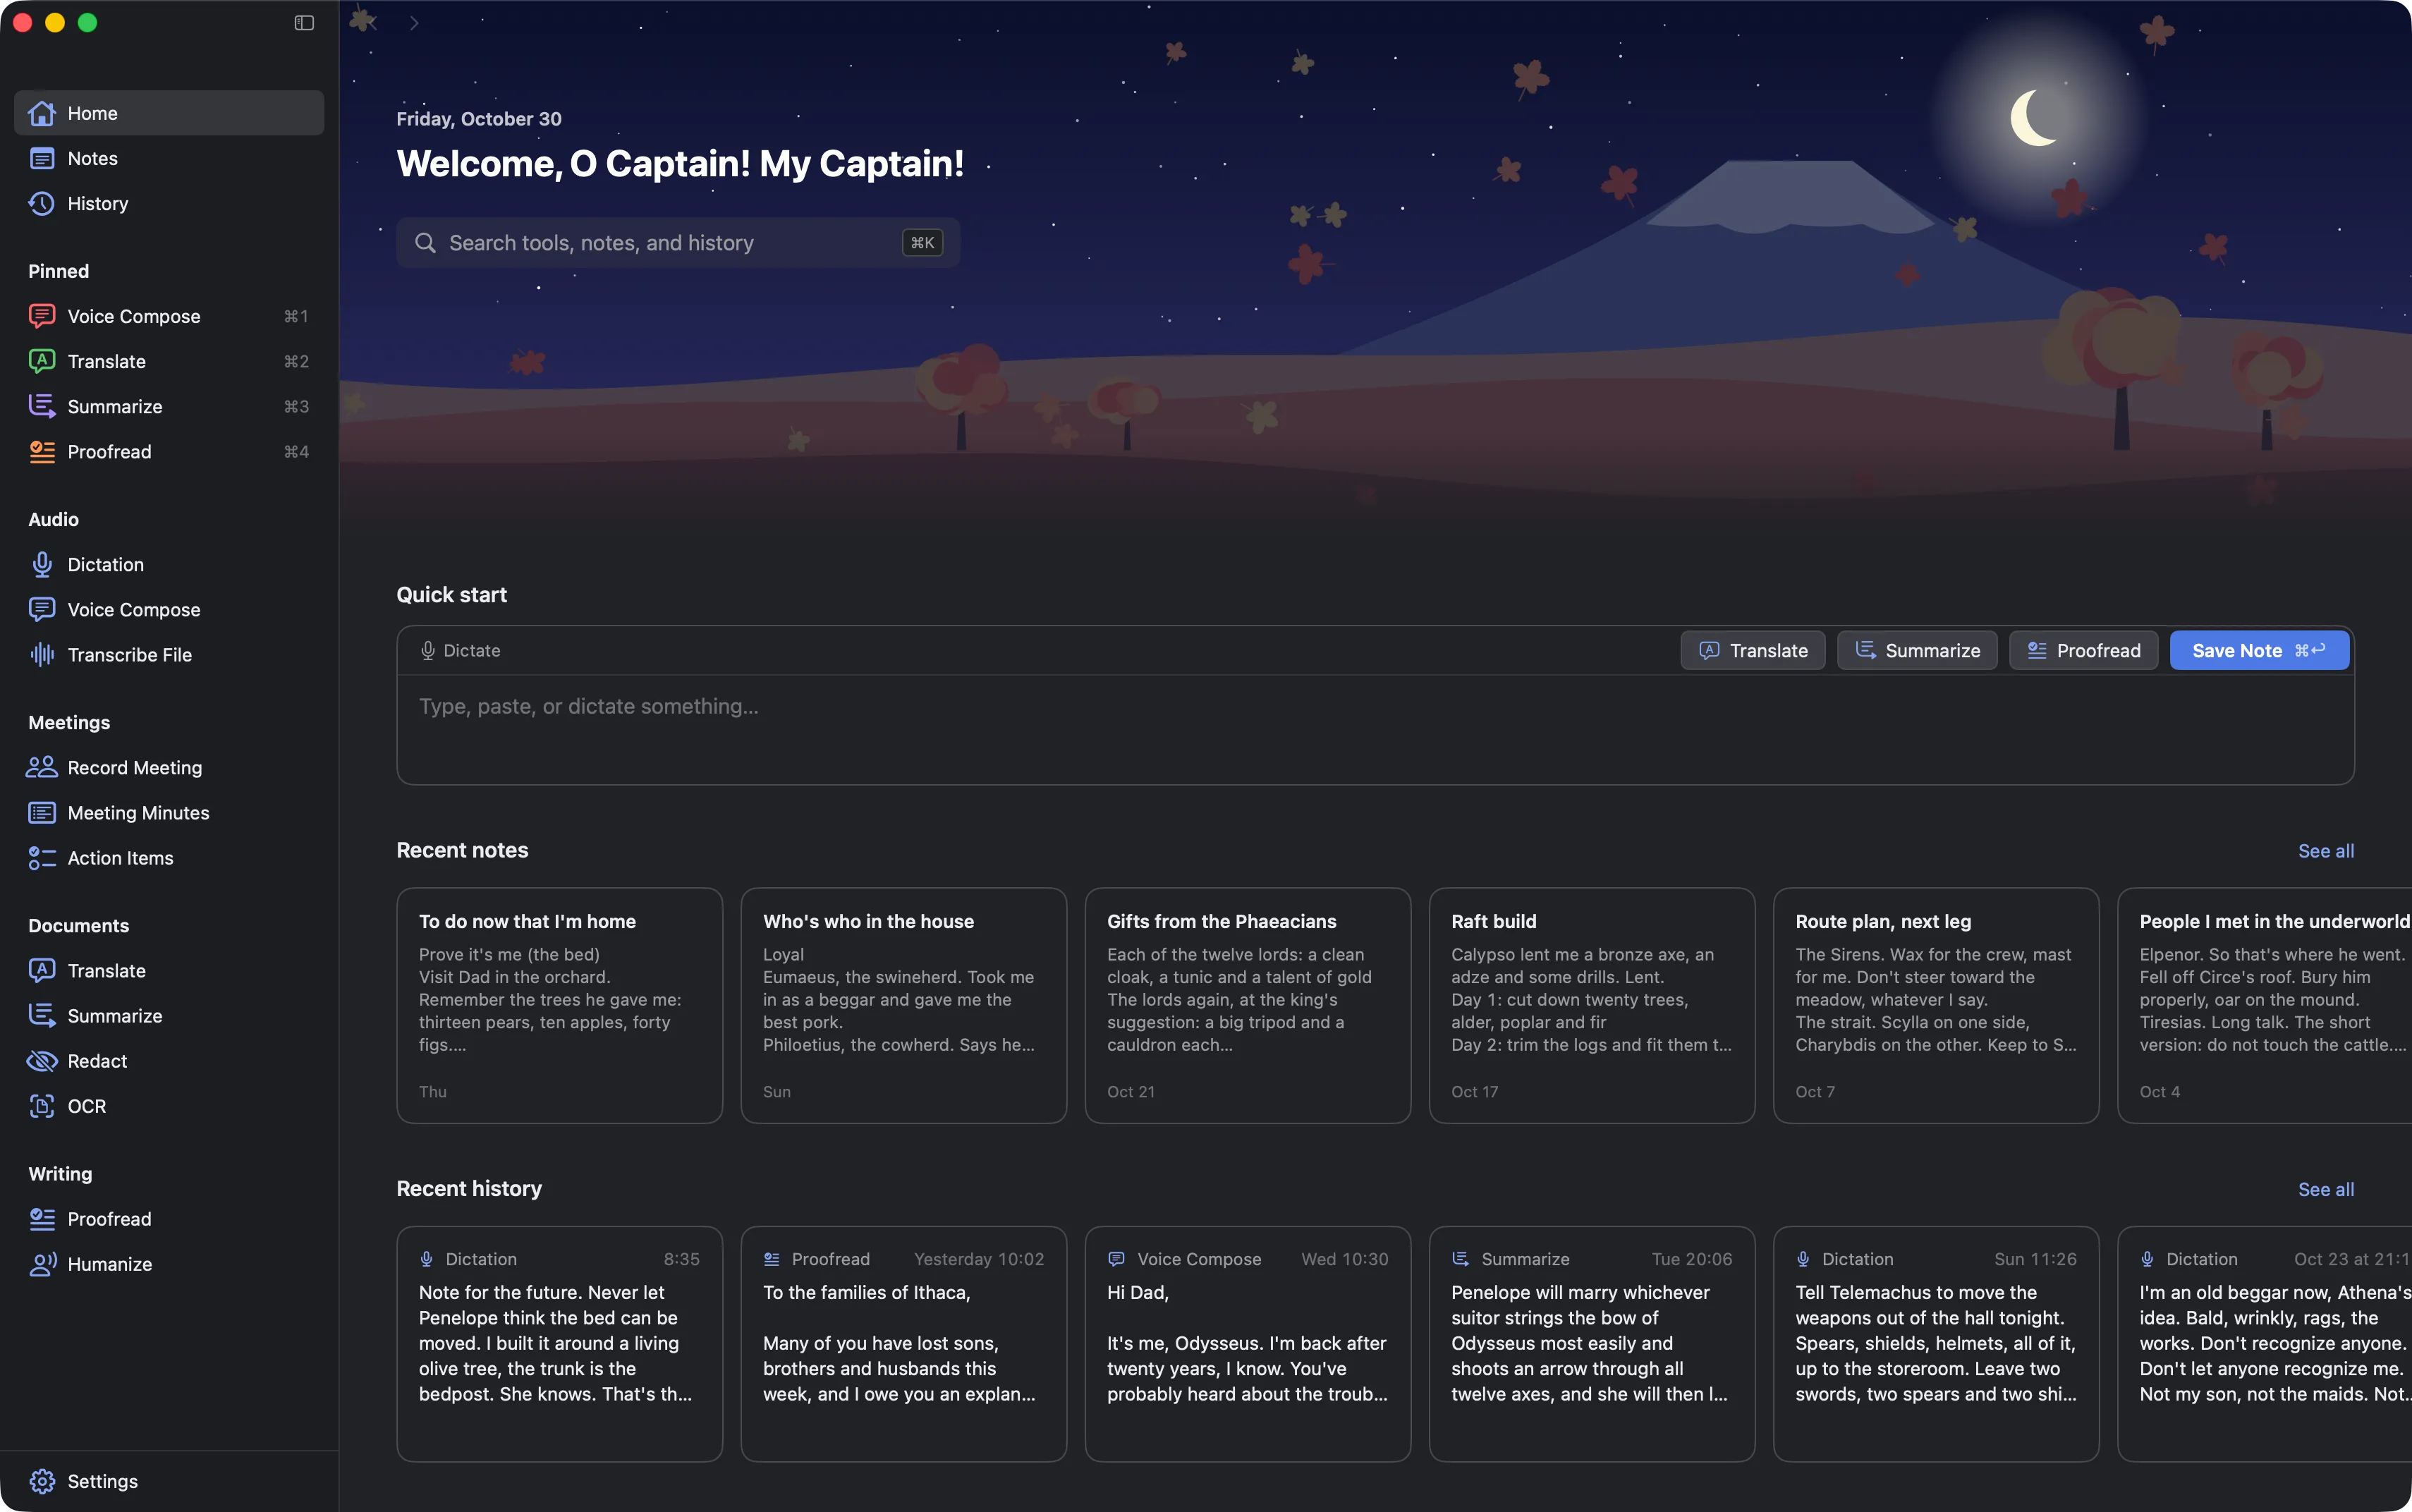Open Voice Compose history from Wed 10:30
The height and width of the screenshot is (1512, 2412).
click(x=1247, y=1343)
